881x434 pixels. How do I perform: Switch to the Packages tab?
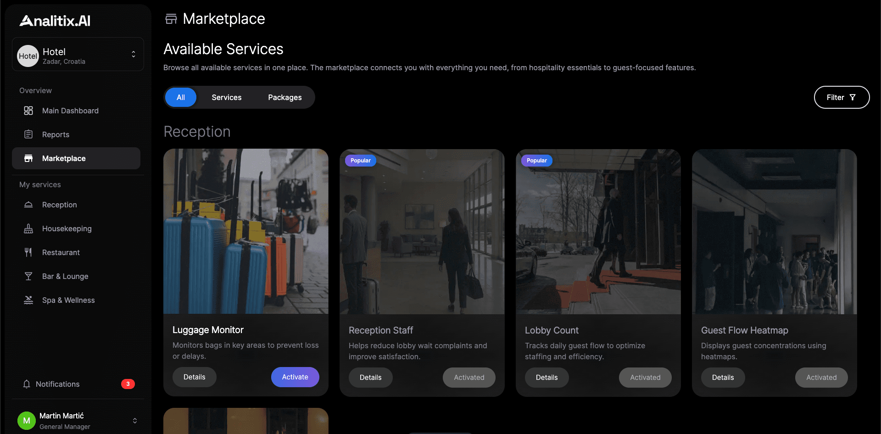tap(284, 97)
